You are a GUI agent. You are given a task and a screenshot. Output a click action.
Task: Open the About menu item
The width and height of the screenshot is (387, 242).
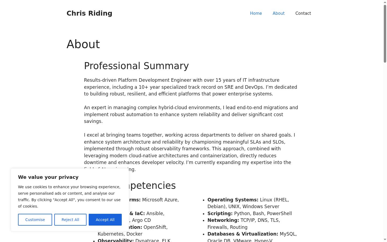(278, 13)
